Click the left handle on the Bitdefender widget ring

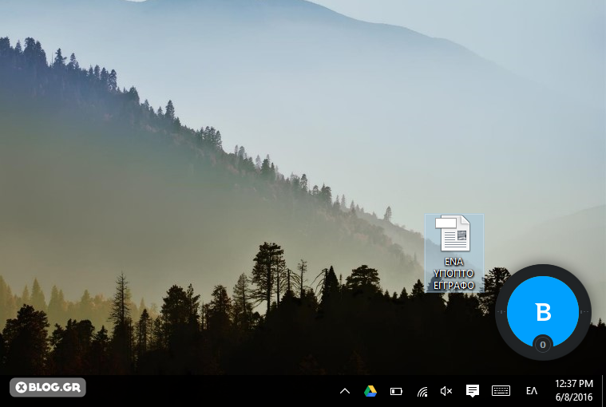[x=501, y=312]
